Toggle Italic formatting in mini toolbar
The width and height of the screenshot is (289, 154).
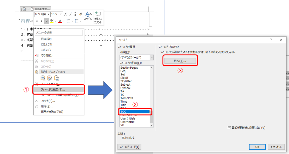tap(41, 21)
